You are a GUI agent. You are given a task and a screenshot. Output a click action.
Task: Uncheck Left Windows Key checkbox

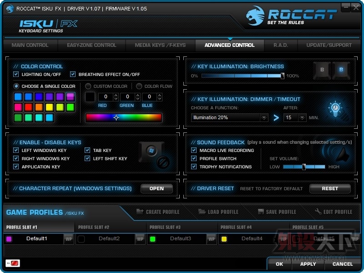16,150
